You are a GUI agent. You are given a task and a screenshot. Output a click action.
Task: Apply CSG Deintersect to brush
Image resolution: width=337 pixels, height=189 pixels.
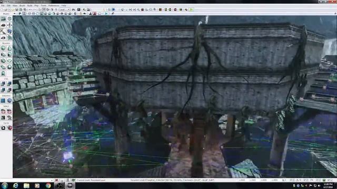9,90
